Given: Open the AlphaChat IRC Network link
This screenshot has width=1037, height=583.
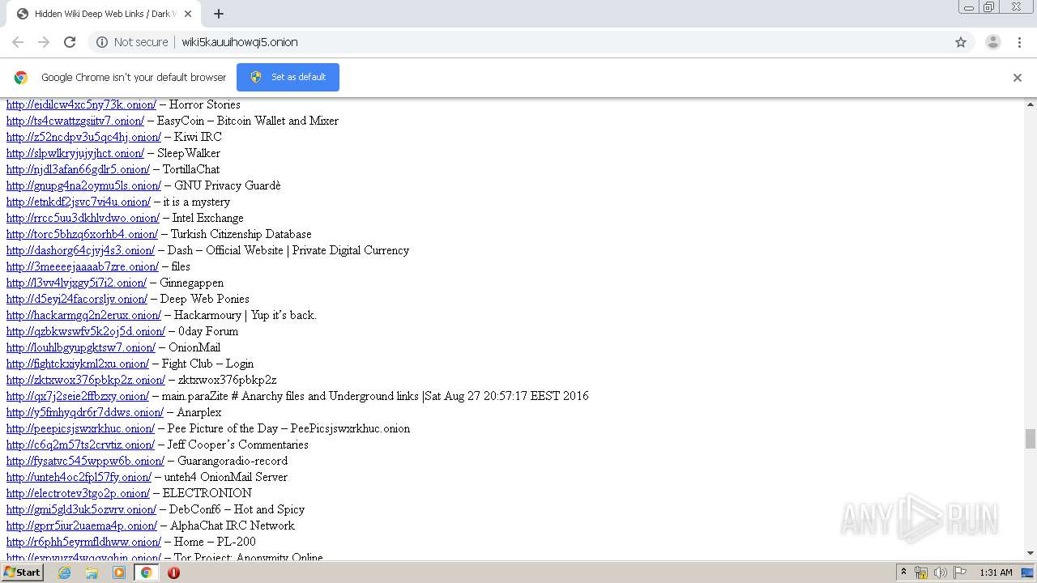Looking at the screenshot, I should click(82, 526).
